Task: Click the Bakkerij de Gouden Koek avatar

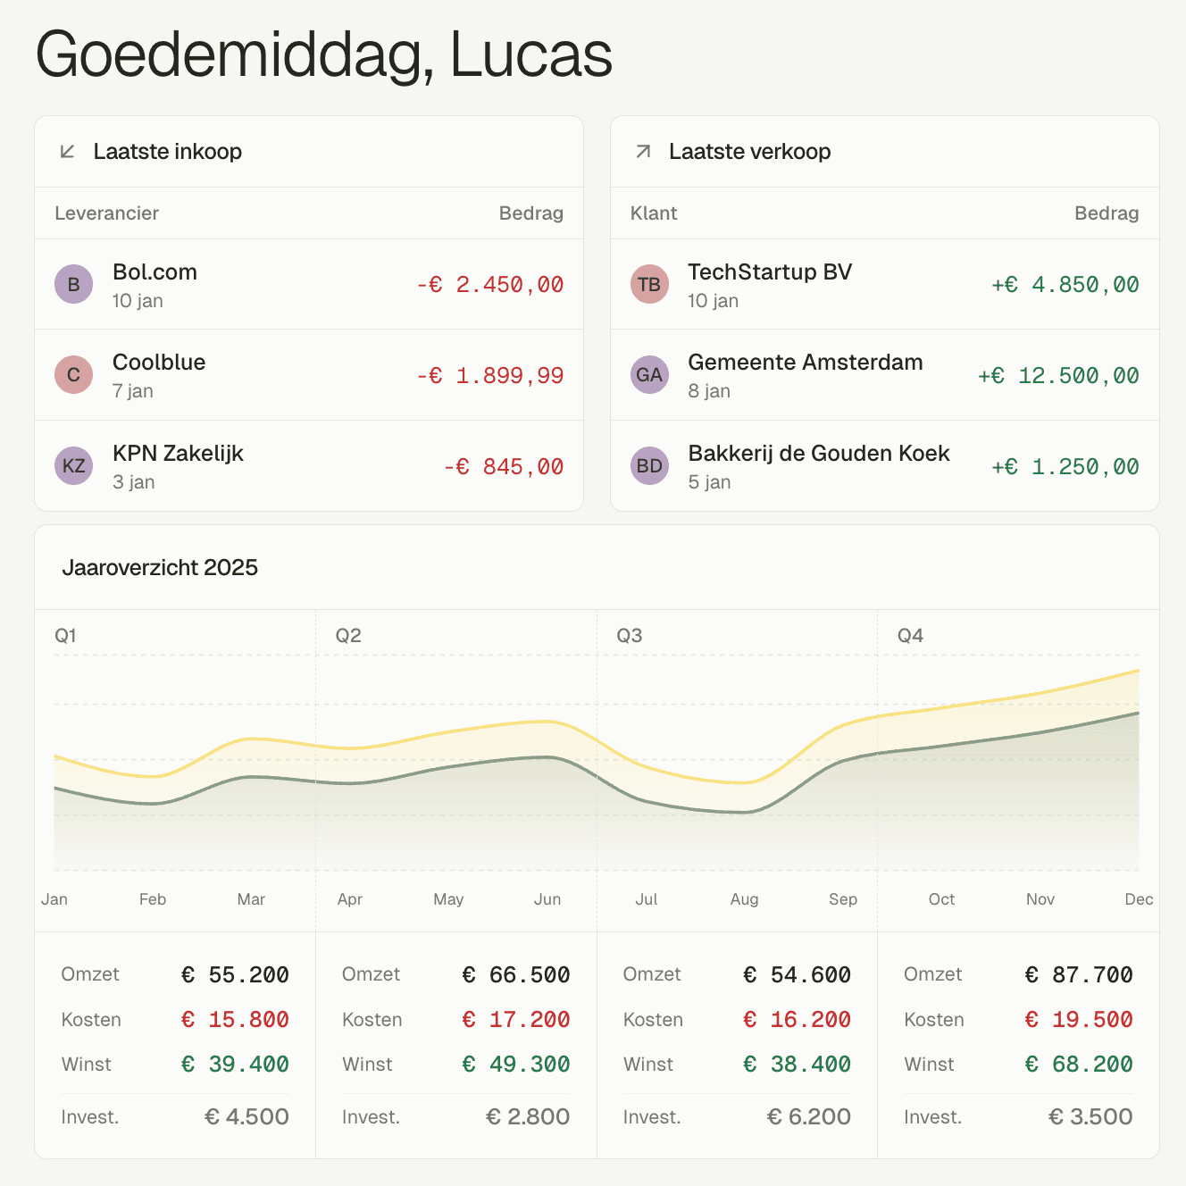Action: (649, 466)
